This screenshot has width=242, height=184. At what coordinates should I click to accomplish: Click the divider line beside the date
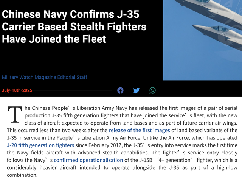[72, 90]
